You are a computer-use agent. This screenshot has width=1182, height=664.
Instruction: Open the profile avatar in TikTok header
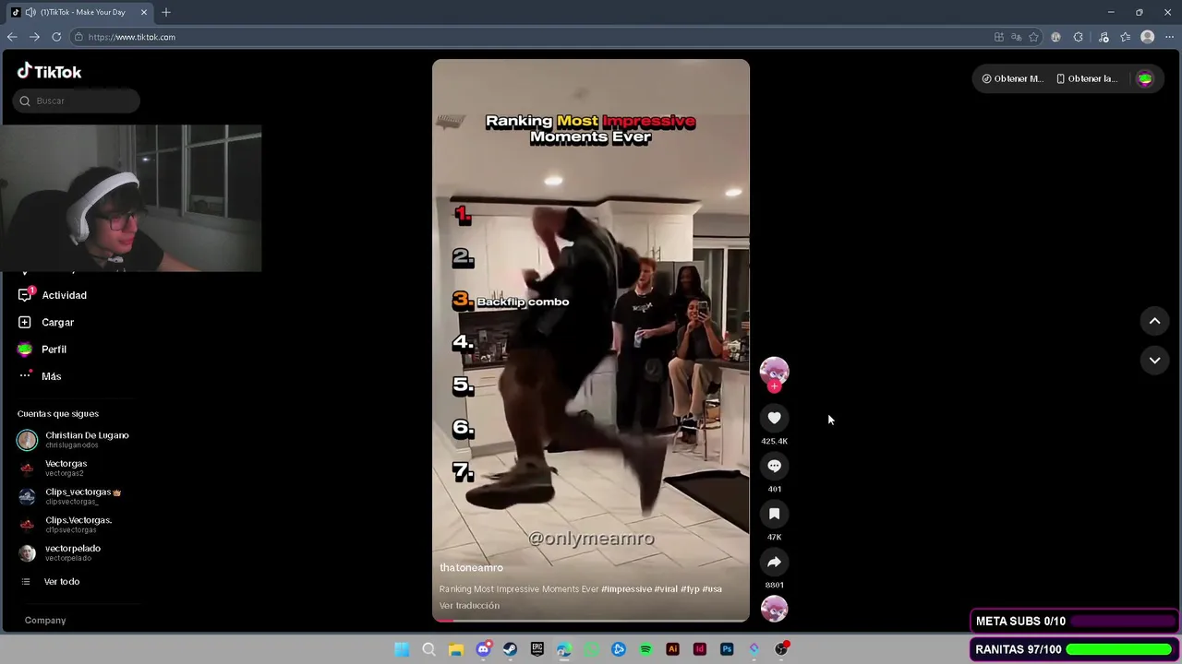(x=1145, y=78)
